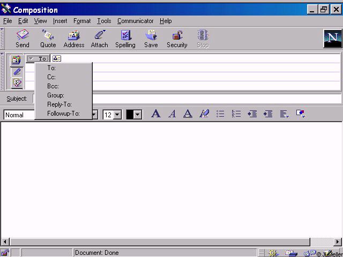Open Newsgroups from the component bar
The image size is (343, 257).
tap(310, 253)
